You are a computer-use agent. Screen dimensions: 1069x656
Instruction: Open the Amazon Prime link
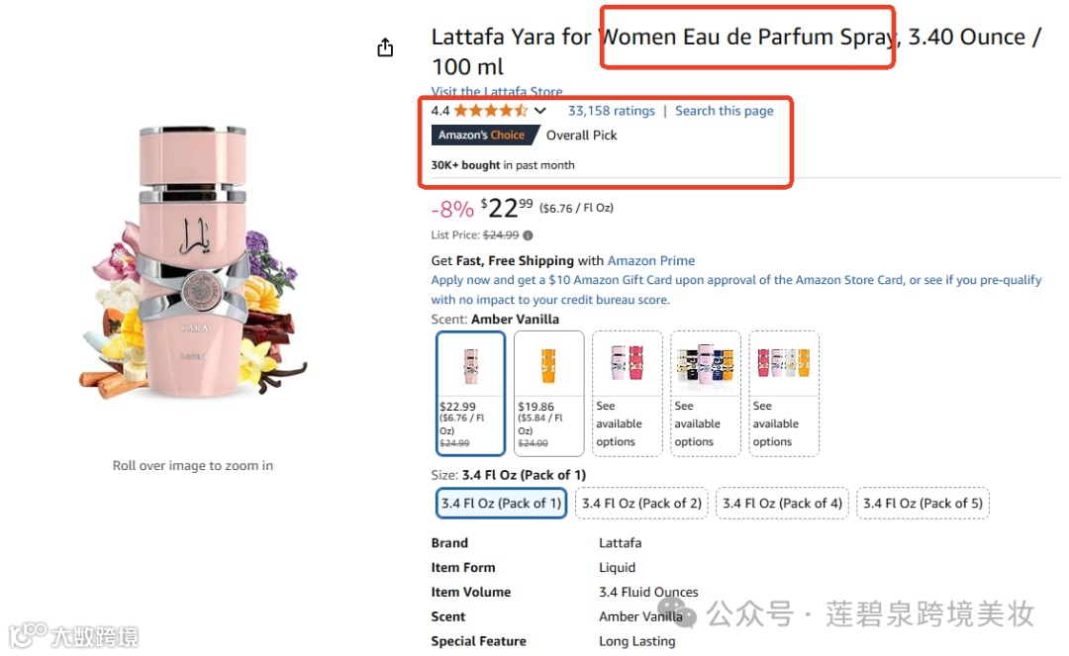tap(650, 261)
